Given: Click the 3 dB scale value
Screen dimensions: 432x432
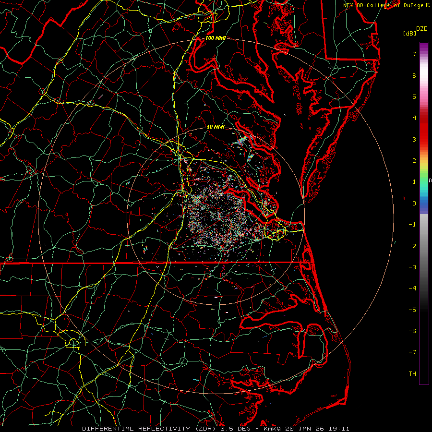Looking at the screenshot, I should click(414, 139).
